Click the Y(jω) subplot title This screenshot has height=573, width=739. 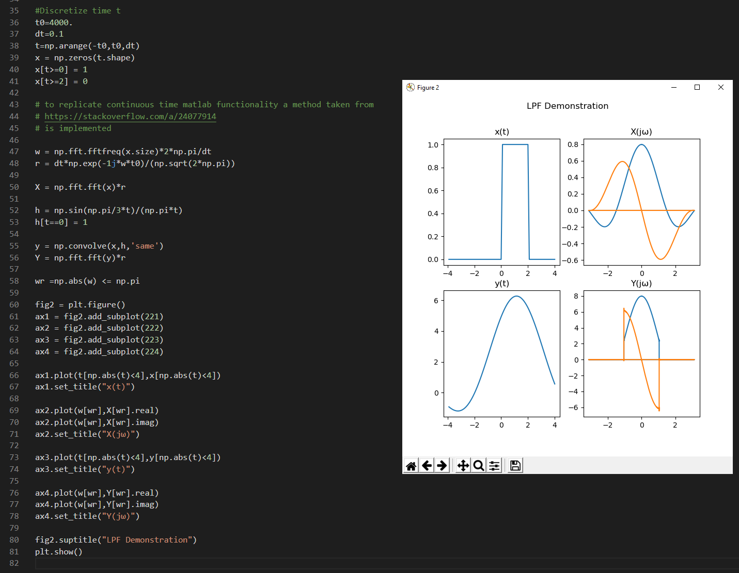click(641, 283)
